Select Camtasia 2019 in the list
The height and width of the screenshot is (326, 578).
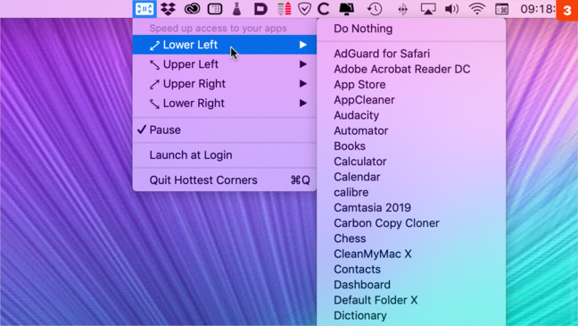411,207
